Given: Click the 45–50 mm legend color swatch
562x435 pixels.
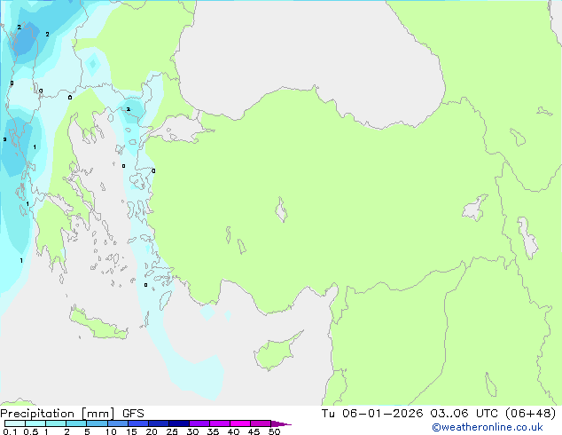Looking at the screenshot, I should (x=261, y=423).
